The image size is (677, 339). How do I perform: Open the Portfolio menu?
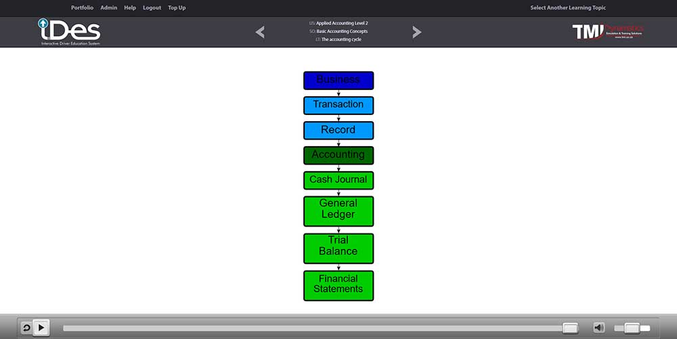coord(82,8)
